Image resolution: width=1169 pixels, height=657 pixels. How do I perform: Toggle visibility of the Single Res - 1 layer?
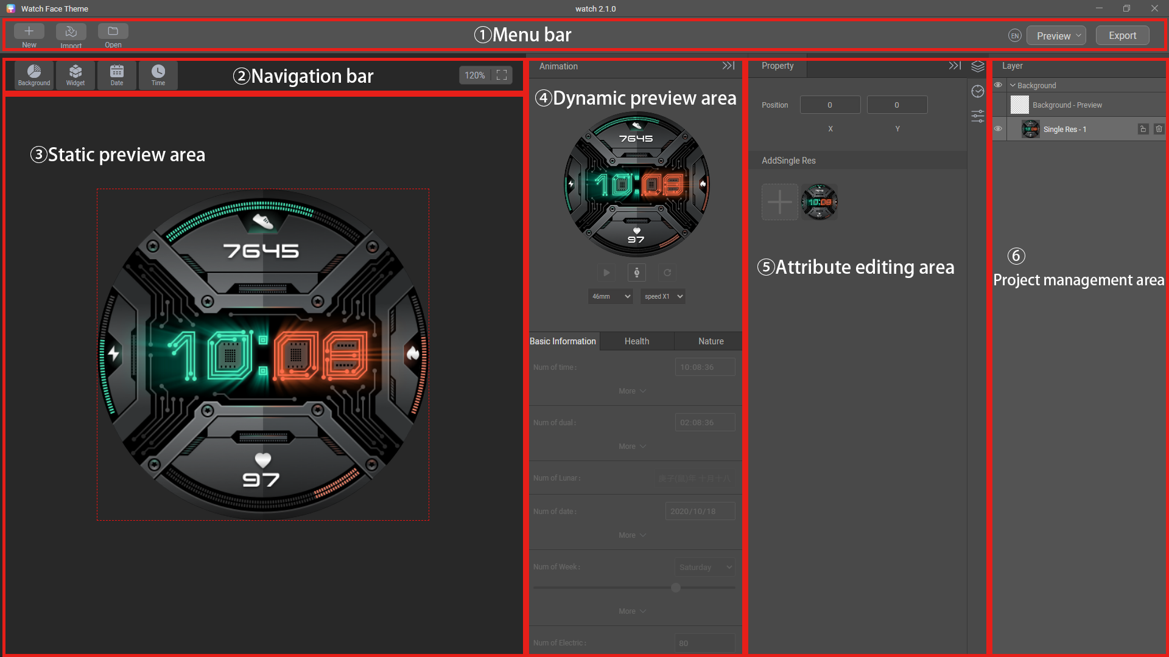point(999,129)
